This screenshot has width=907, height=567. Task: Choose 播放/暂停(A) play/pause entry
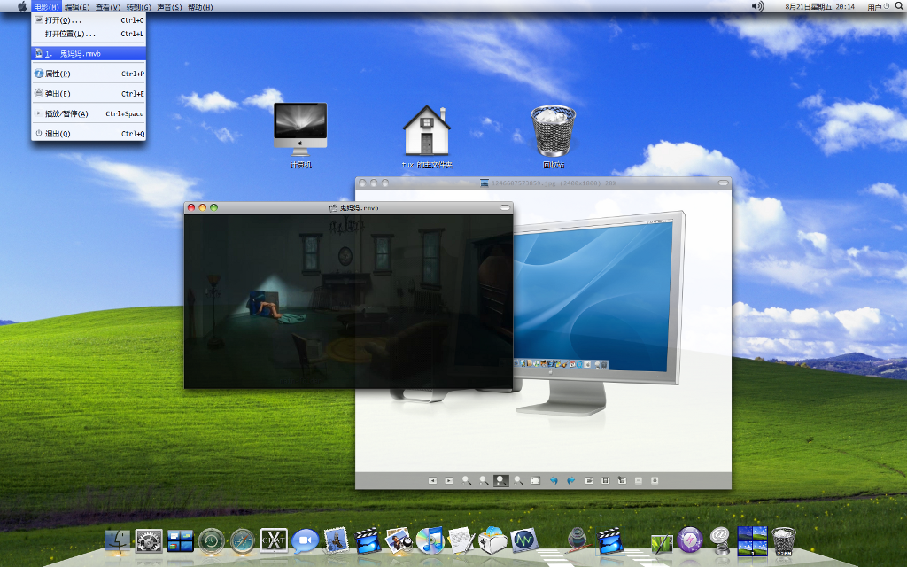pyautogui.click(x=89, y=113)
